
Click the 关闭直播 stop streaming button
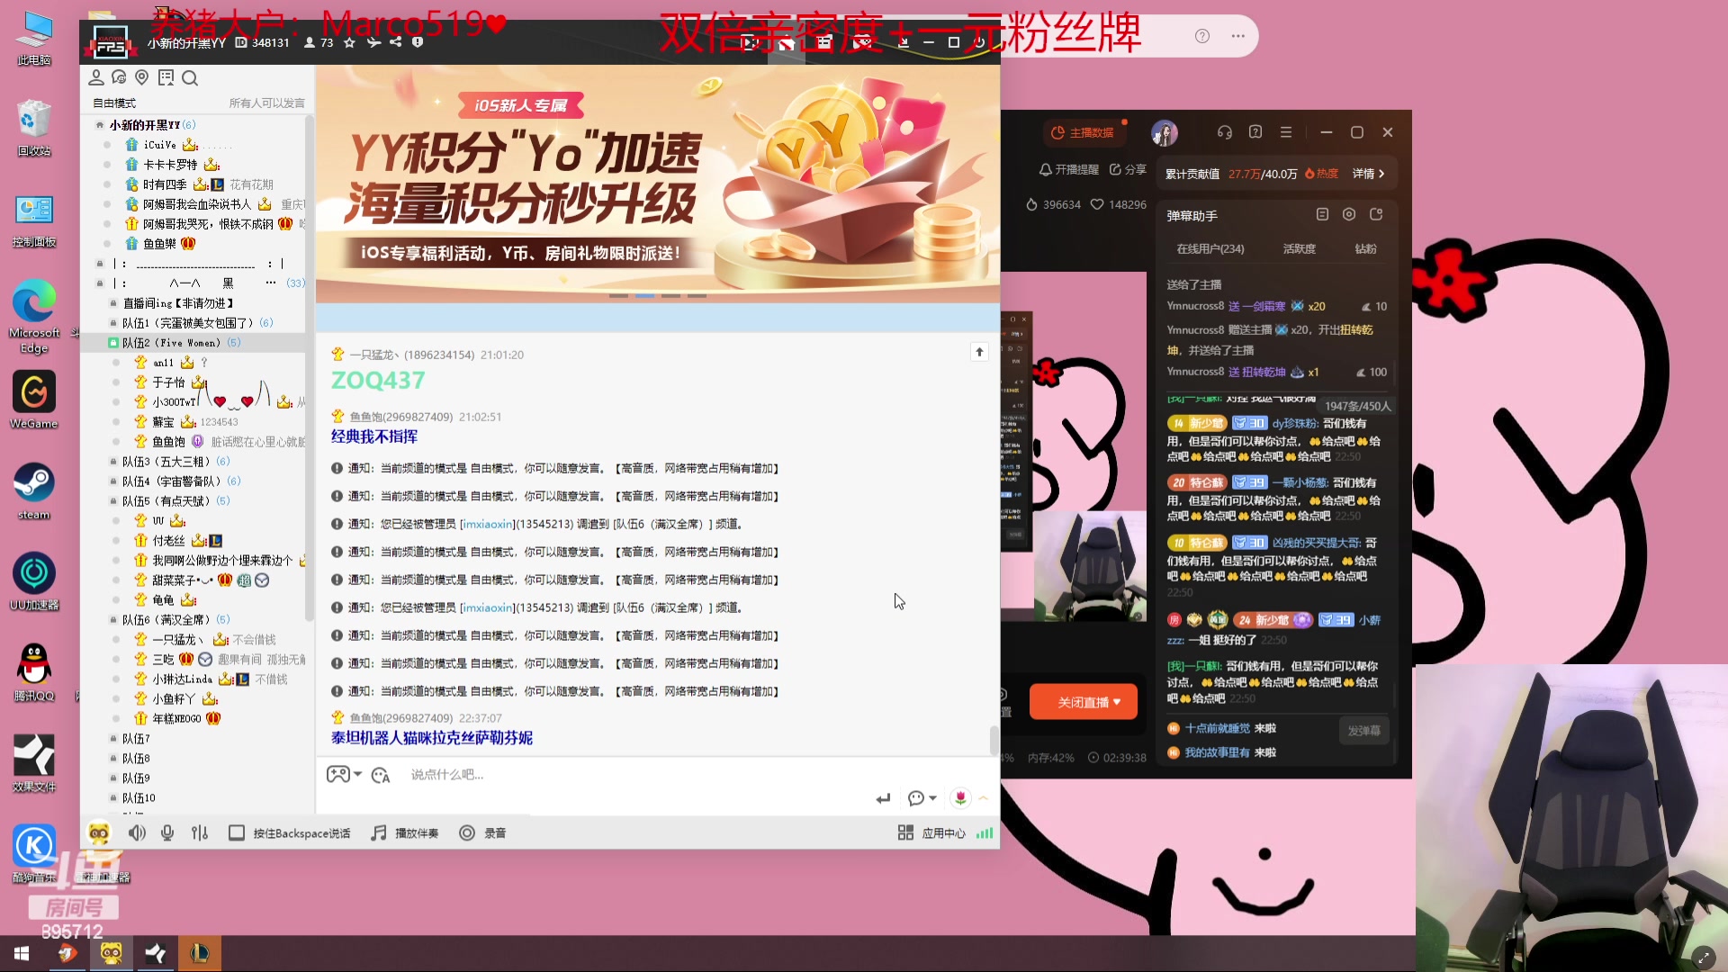click(1083, 701)
